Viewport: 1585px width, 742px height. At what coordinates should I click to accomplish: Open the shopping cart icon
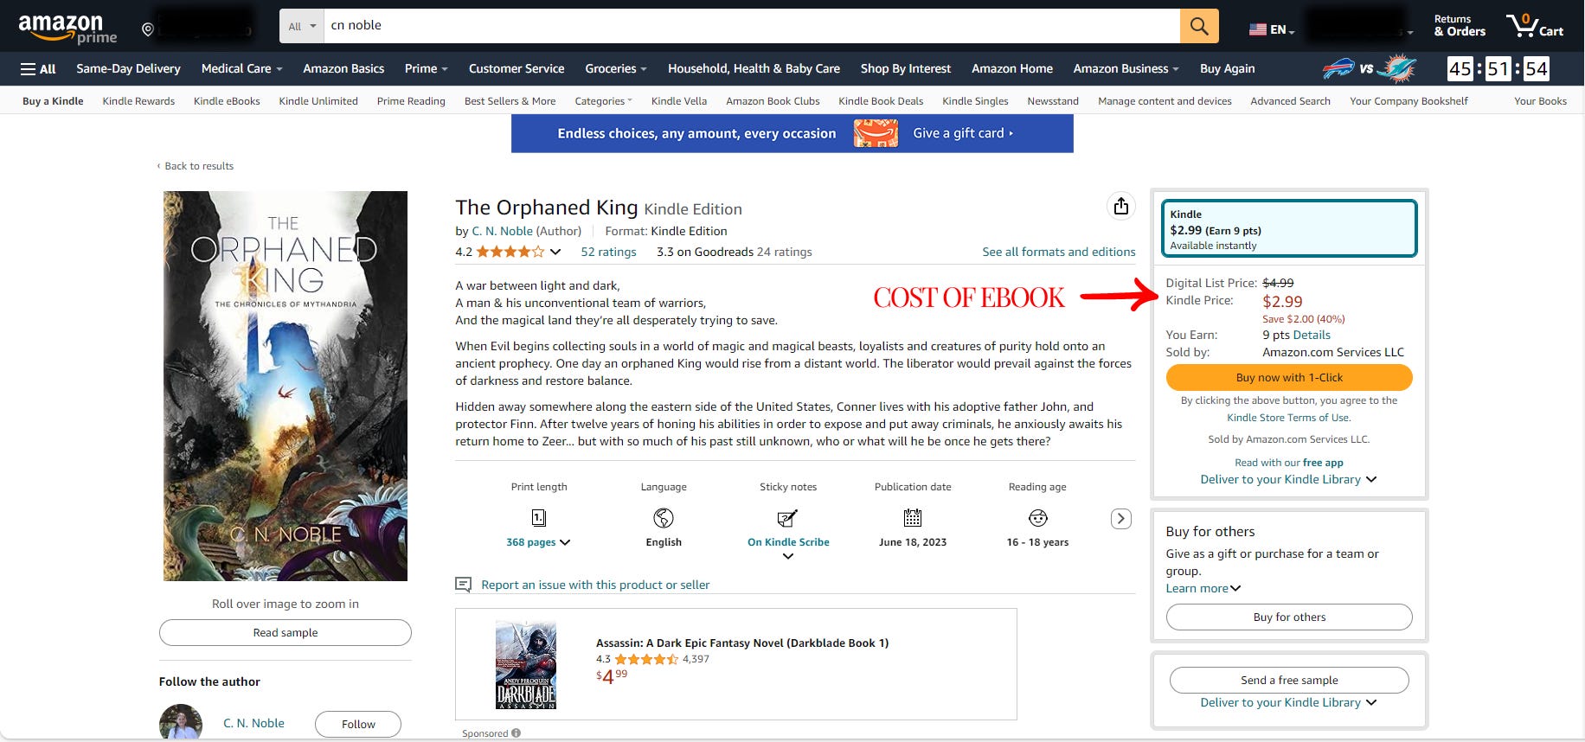tap(1535, 26)
